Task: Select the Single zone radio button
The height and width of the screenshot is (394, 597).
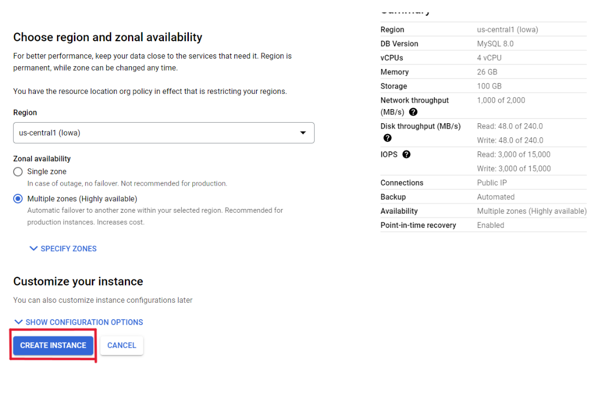Action: point(18,171)
